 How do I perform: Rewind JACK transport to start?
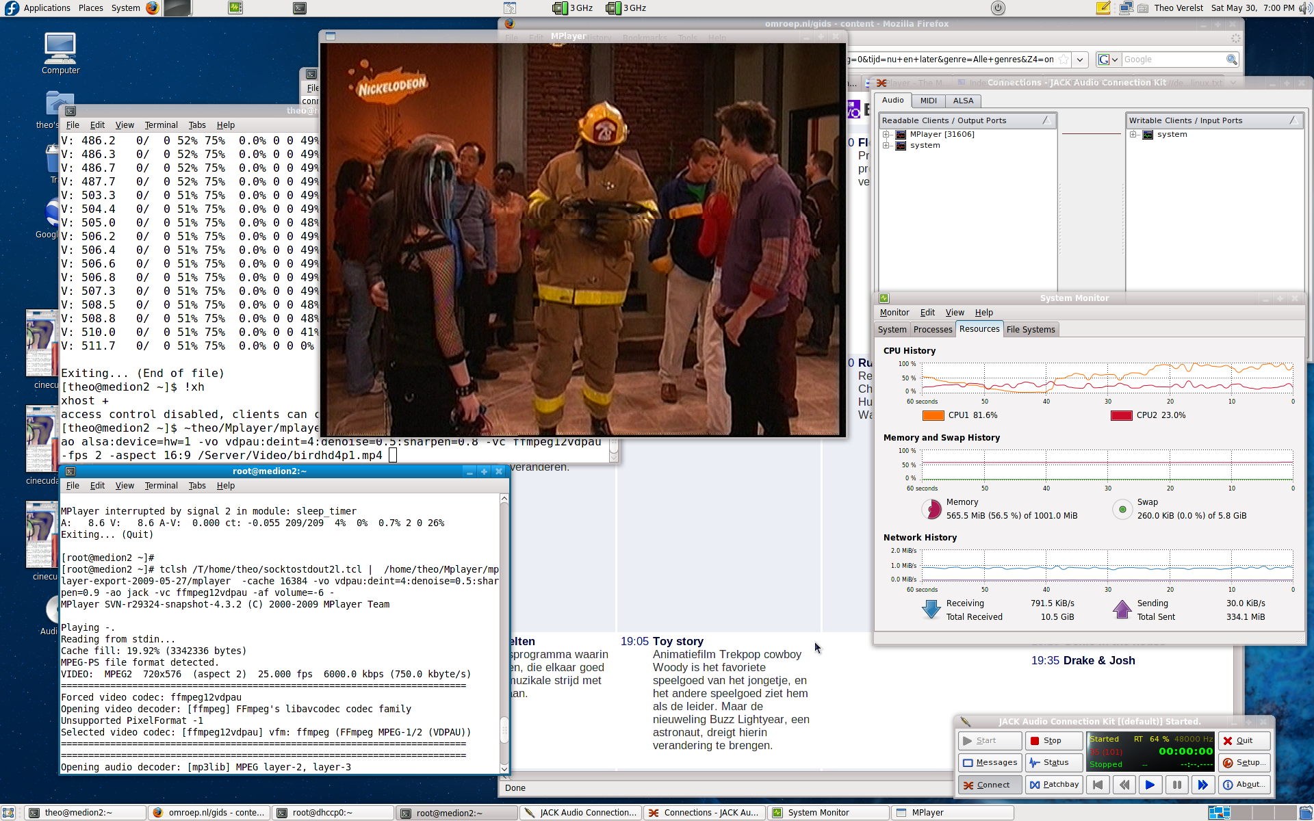(1098, 785)
